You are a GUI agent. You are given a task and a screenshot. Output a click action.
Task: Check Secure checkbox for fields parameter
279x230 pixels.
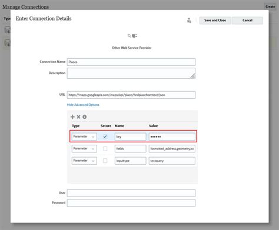click(105, 149)
